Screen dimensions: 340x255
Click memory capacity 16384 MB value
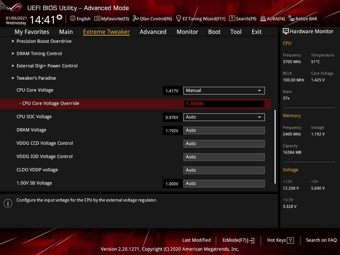(292, 152)
